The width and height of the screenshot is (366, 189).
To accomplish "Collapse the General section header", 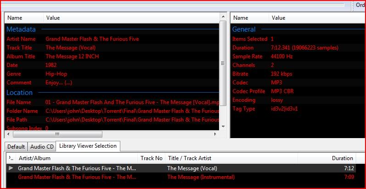I will (244, 29).
